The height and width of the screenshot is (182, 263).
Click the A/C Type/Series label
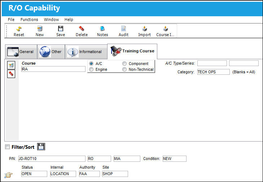(180, 63)
